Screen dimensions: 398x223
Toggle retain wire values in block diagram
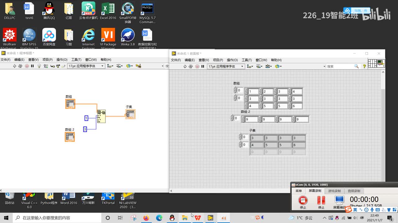46,66
